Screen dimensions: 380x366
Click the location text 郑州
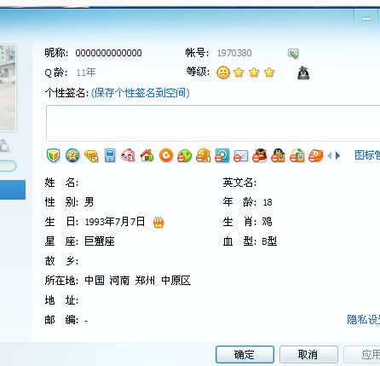(x=145, y=281)
